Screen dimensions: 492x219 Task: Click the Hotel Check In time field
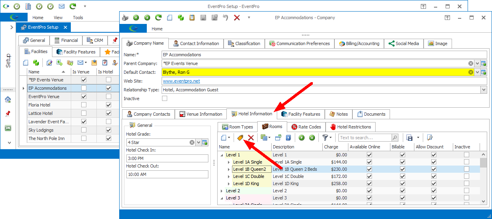pyautogui.click(x=167, y=158)
